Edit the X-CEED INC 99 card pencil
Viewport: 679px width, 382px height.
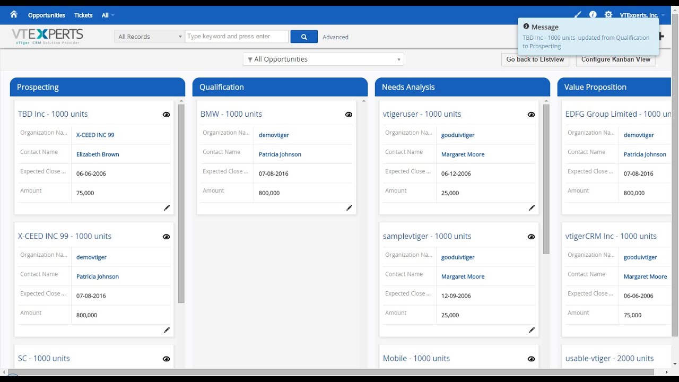[x=167, y=330]
